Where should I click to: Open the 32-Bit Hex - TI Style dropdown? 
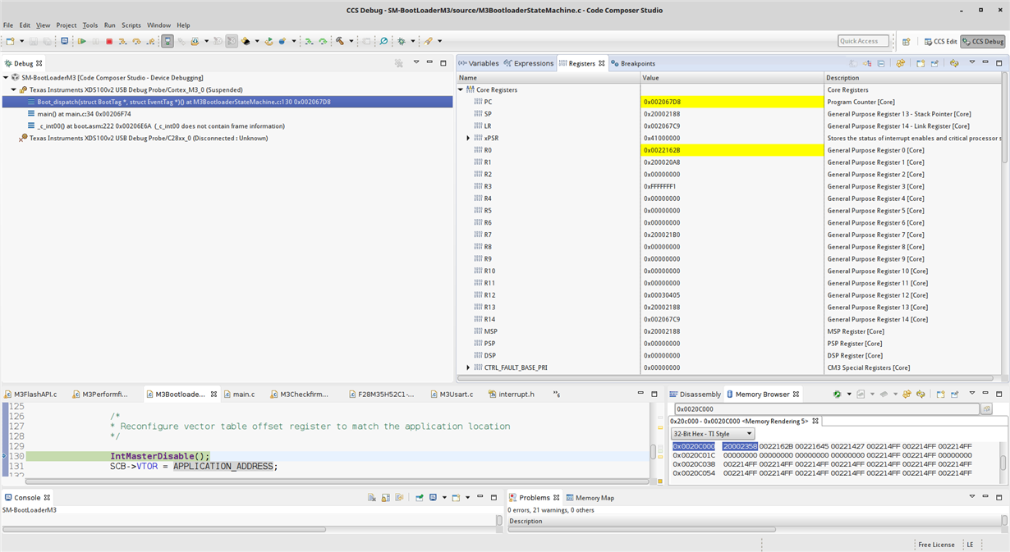coord(712,433)
